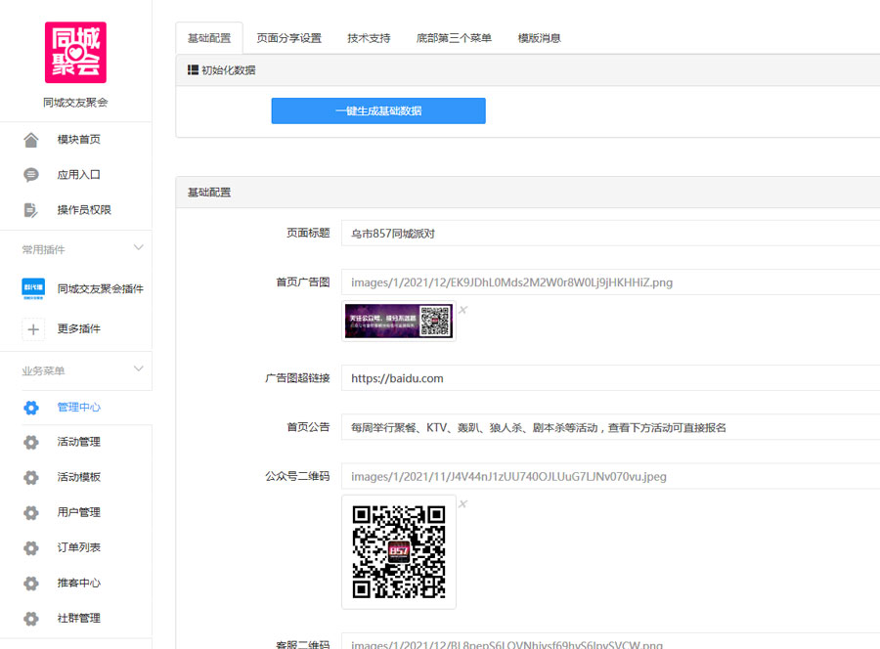Click the 客服二维码 image path field
This screenshot has width=880, height=649.
(x=610, y=641)
